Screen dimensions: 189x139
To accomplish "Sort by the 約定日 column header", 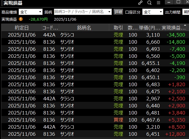I will [22, 28].
